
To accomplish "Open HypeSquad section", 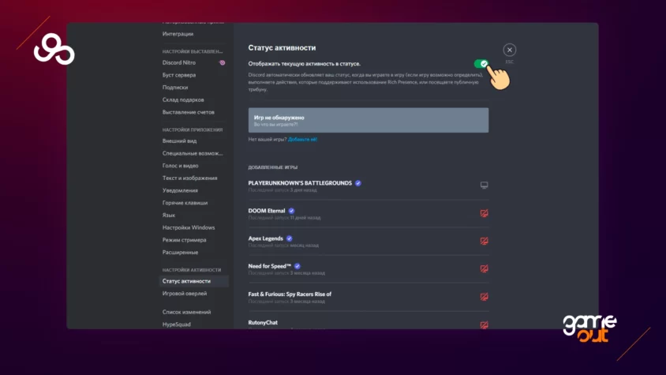I will click(x=176, y=324).
